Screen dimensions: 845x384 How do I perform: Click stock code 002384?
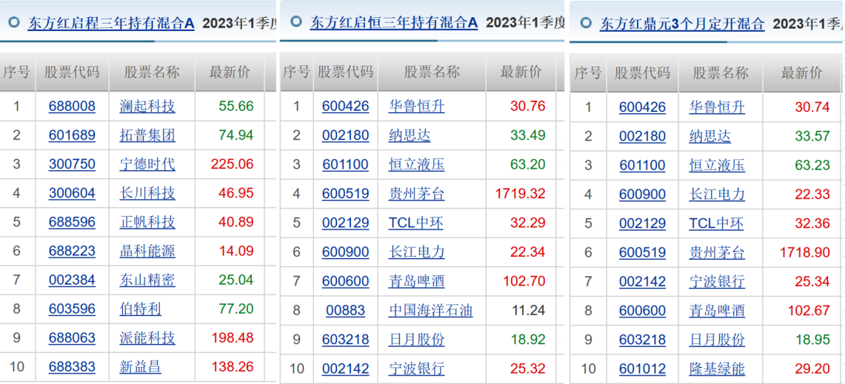(72, 280)
